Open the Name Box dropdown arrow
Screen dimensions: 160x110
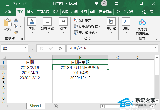(x=26, y=48)
